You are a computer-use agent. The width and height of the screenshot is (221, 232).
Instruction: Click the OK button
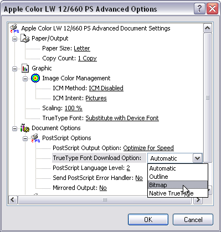click(148, 220)
